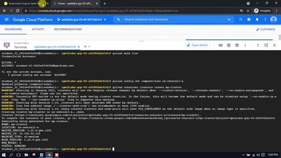Click the third-party cookies blocked eye icon
281x158 pixels.
point(241,11)
